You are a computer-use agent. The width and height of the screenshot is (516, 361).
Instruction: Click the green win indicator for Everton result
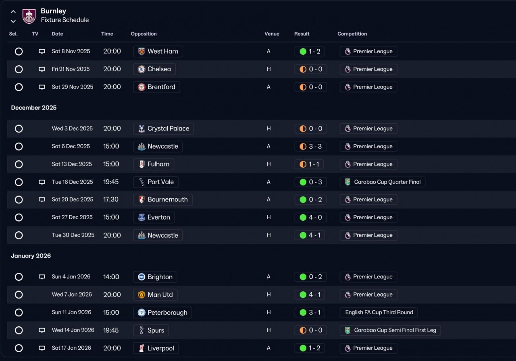[x=303, y=218]
